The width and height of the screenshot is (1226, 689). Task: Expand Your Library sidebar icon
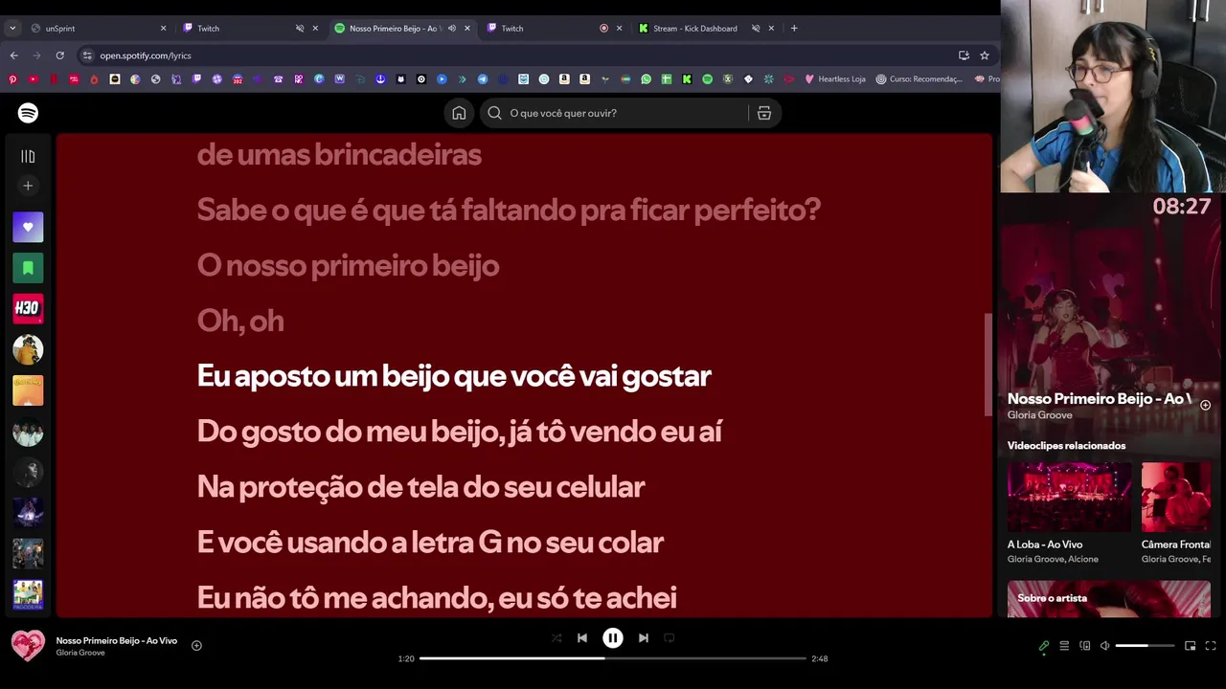click(28, 156)
